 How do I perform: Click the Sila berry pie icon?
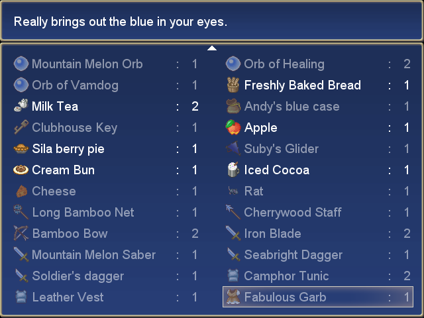click(x=21, y=148)
